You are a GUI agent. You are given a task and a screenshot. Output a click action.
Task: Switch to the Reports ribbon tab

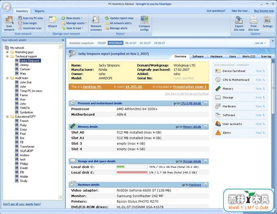tap(39, 11)
